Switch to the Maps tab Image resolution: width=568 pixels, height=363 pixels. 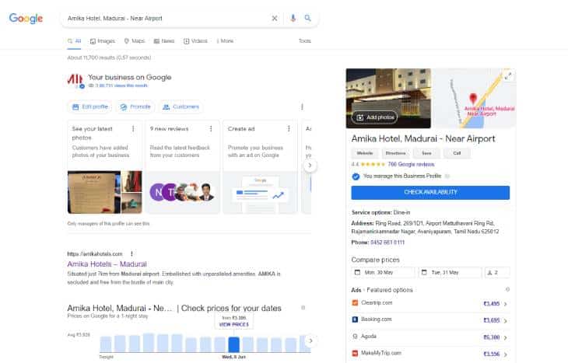click(135, 41)
